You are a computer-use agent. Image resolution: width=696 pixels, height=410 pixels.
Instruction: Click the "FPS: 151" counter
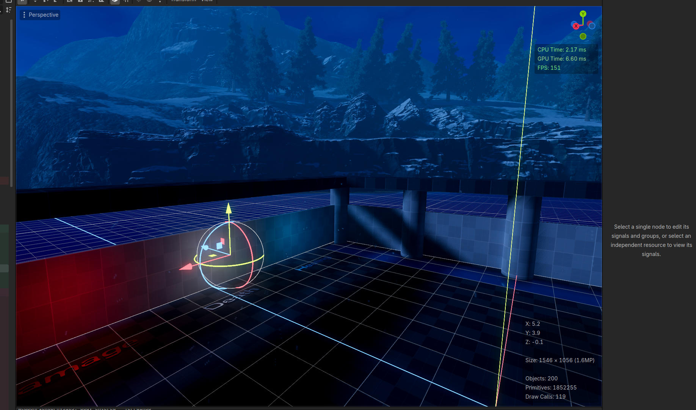point(549,68)
